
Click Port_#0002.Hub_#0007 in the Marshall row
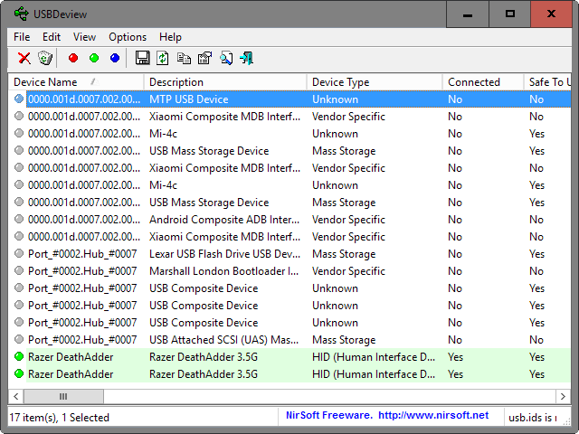pos(82,271)
